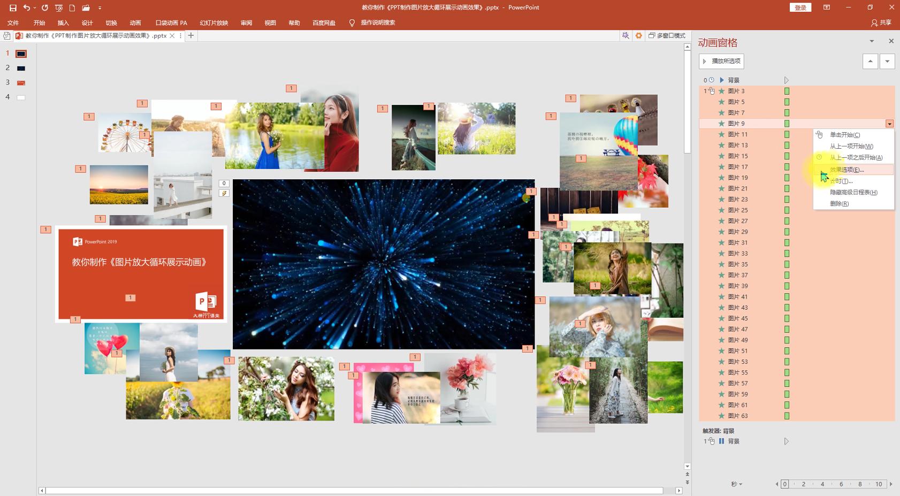
Task: Choose 效果选项(E) from context menu
Action: (x=846, y=170)
